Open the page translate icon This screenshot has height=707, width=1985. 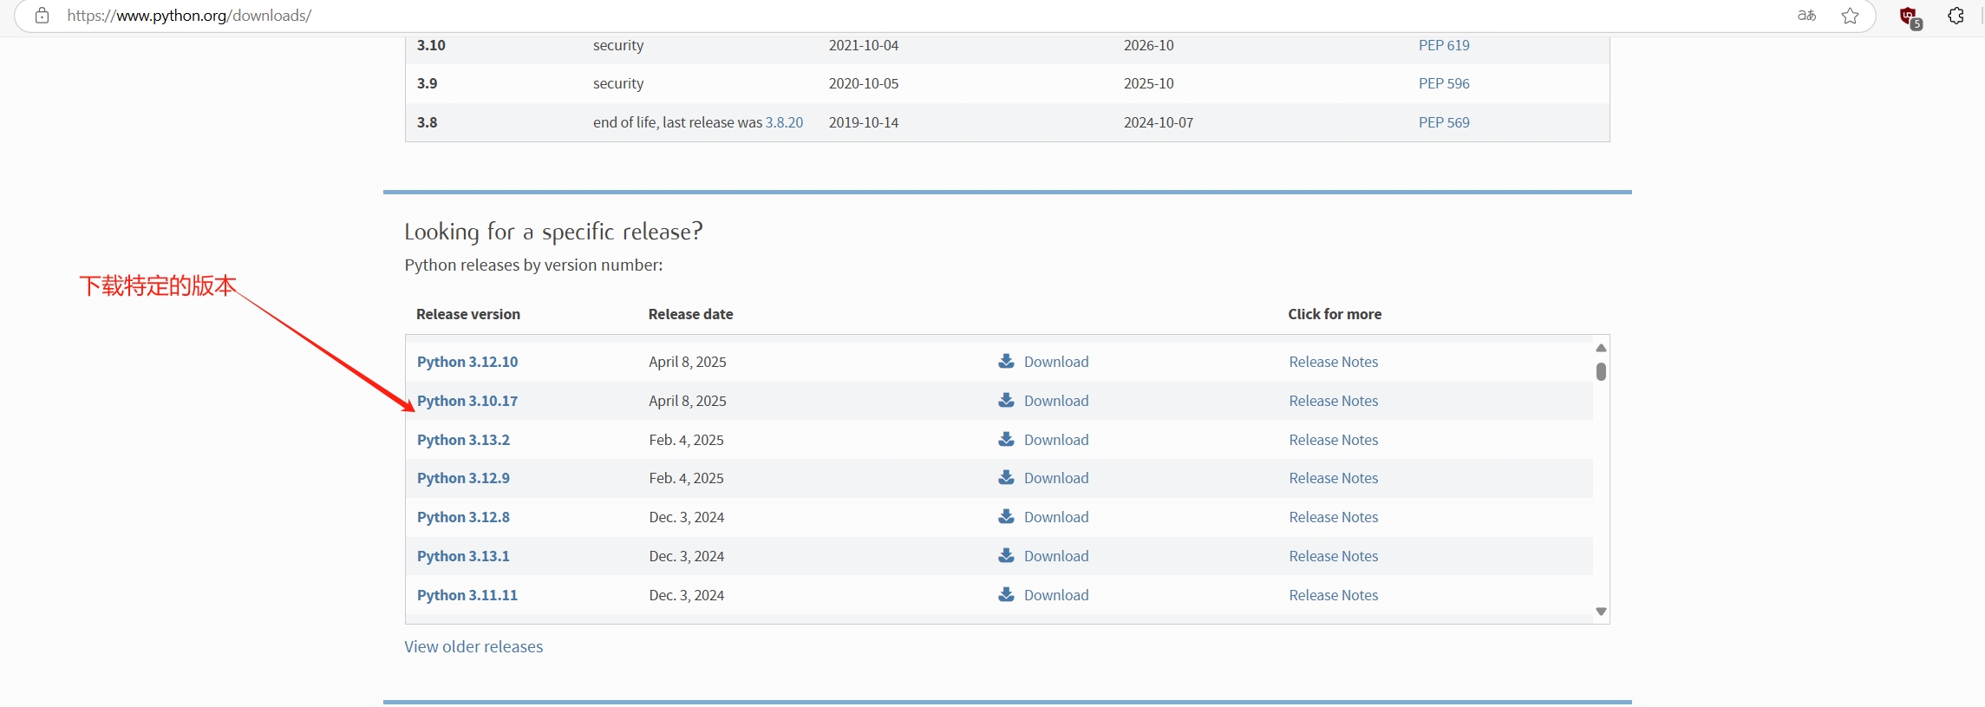[1806, 16]
